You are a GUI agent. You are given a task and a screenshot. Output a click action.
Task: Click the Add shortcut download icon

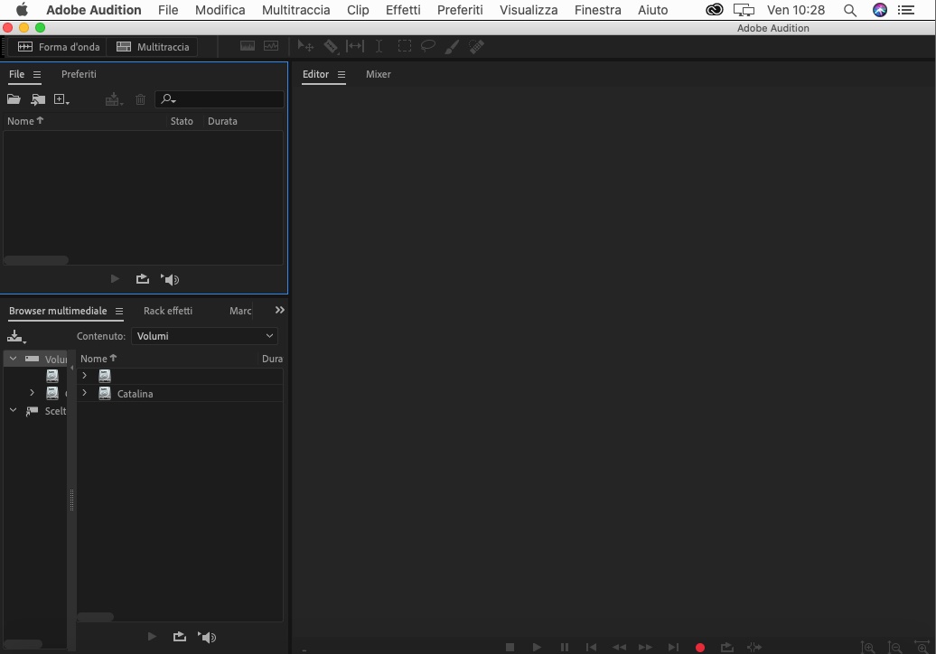point(16,337)
